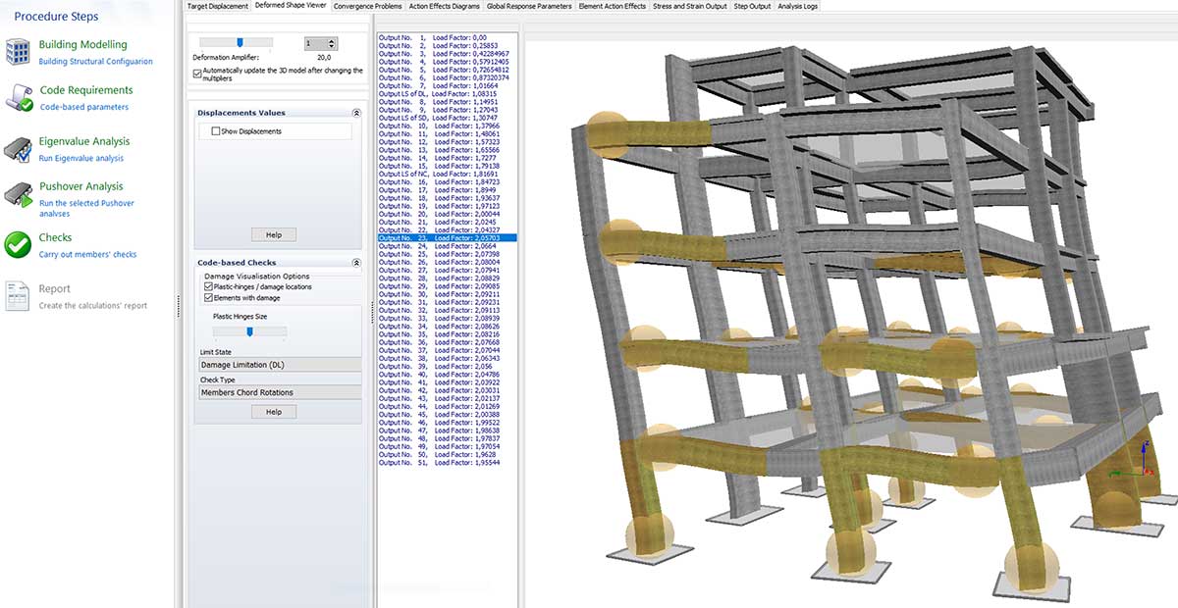Open Building Structural Configuration link
This screenshot has height=608, width=1178.
[96, 61]
